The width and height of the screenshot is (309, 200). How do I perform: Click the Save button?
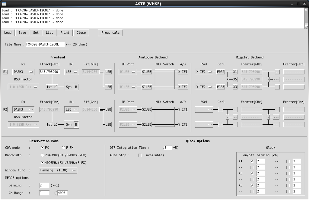point(22,33)
